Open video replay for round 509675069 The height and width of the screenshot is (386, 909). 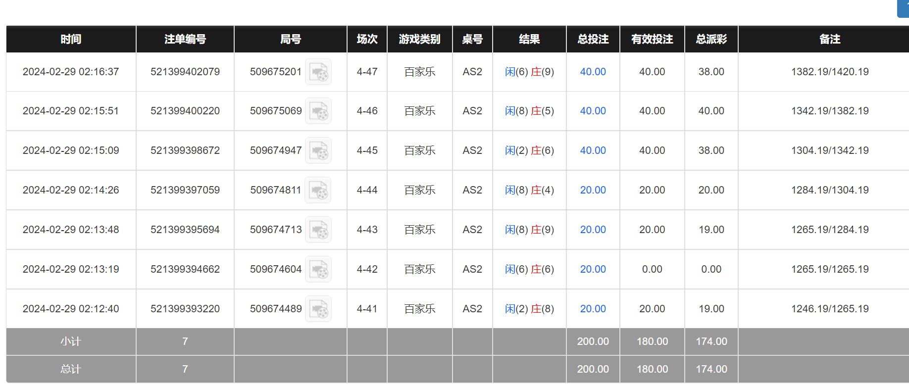(x=318, y=111)
